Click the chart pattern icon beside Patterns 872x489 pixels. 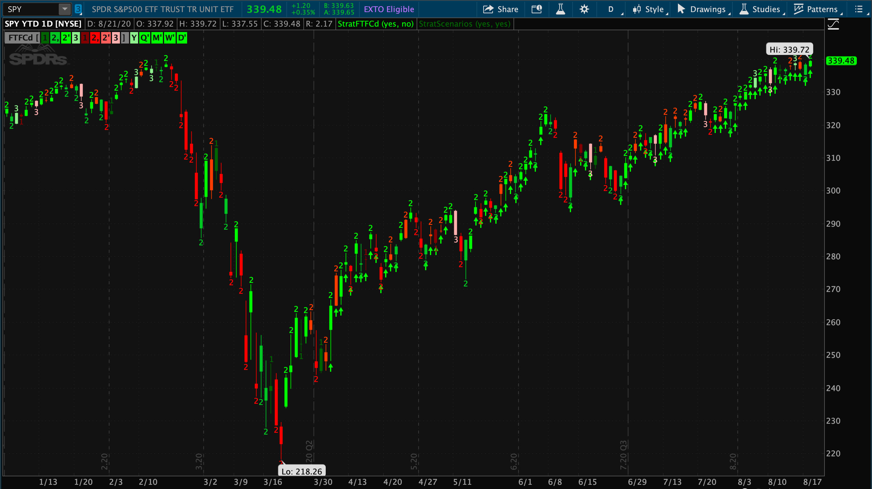pyautogui.click(x=798, y=9)
